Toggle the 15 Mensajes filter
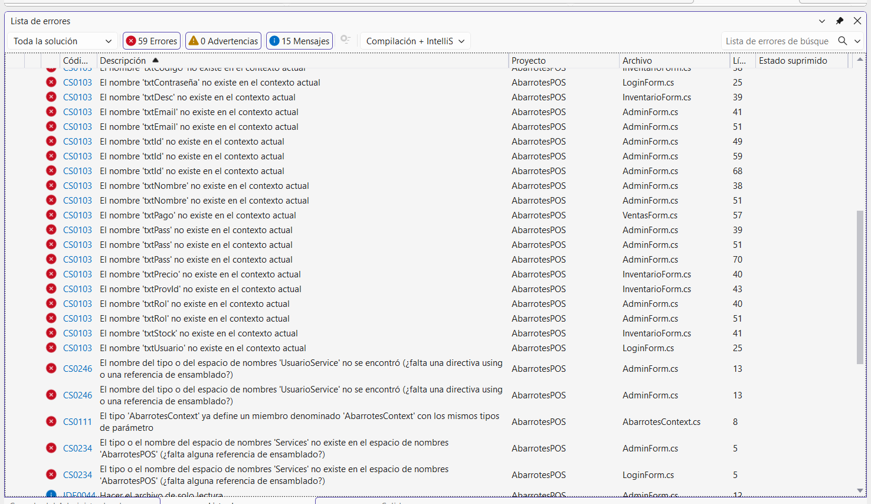The width and height of the screenshot is (871, 504). click(x=299, y=41)
